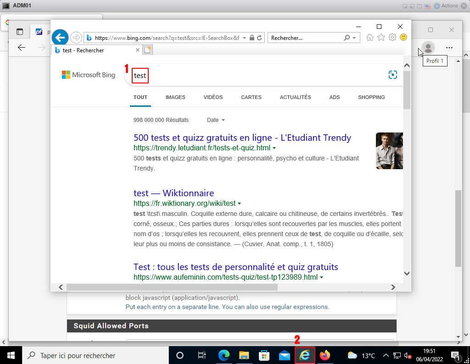Open the favorites star in Internet Explorer
This screenshot has height=364, width=470.
tap(381, 38)
